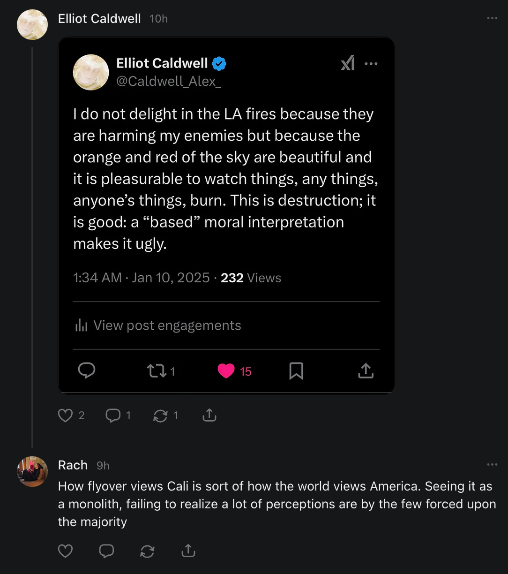The width and height of the screenshot is (508, 574).
Task: Open the @Caldwell_Alex_ handle link
Action: pos(168,81)
